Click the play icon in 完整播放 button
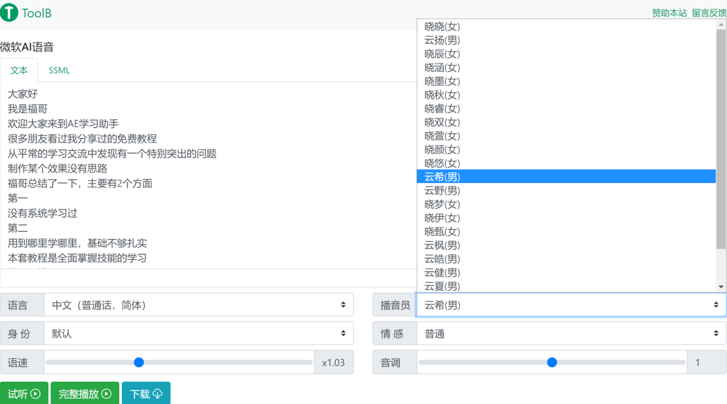Viewport: 727px width, 404px height. coord(106,394)
